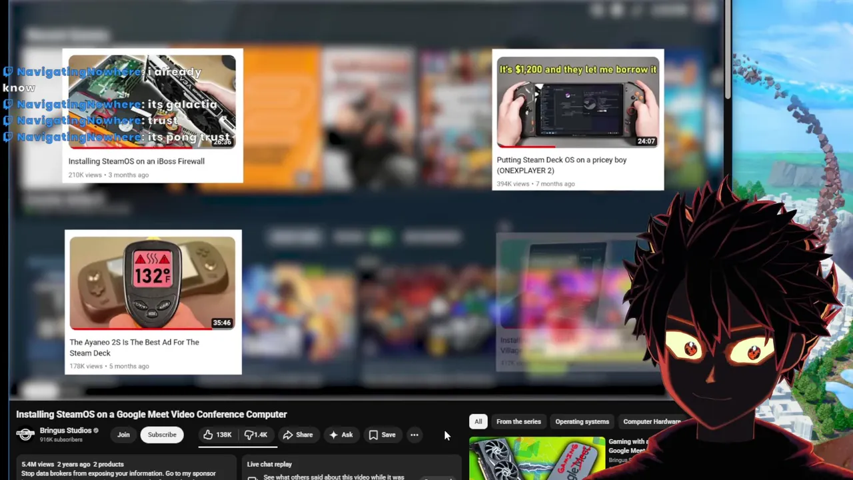Click title Putting Steam Deck OS on a pricey boy
The image size is (853, 480).
tap(561, 165)
